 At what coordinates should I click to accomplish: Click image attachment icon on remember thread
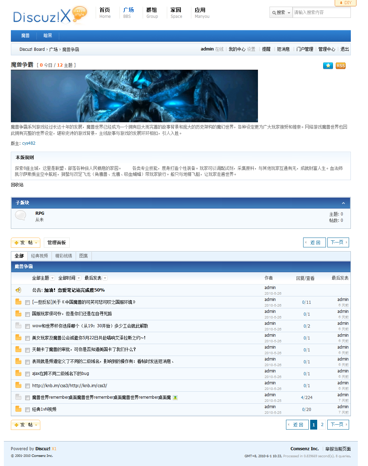(x=175, y=398)
